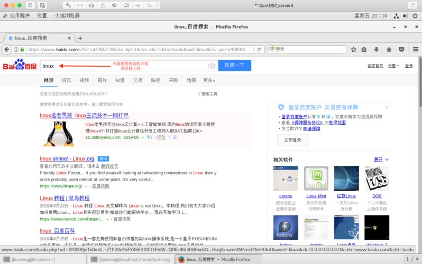The image size is (422, 264).
Task: Expand 相关软件 with 展开
Action: coord(381,159)
